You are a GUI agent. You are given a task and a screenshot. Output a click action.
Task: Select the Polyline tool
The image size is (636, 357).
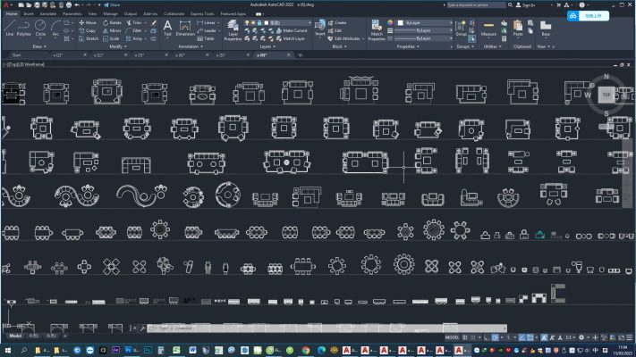click(x=25, y=27)
